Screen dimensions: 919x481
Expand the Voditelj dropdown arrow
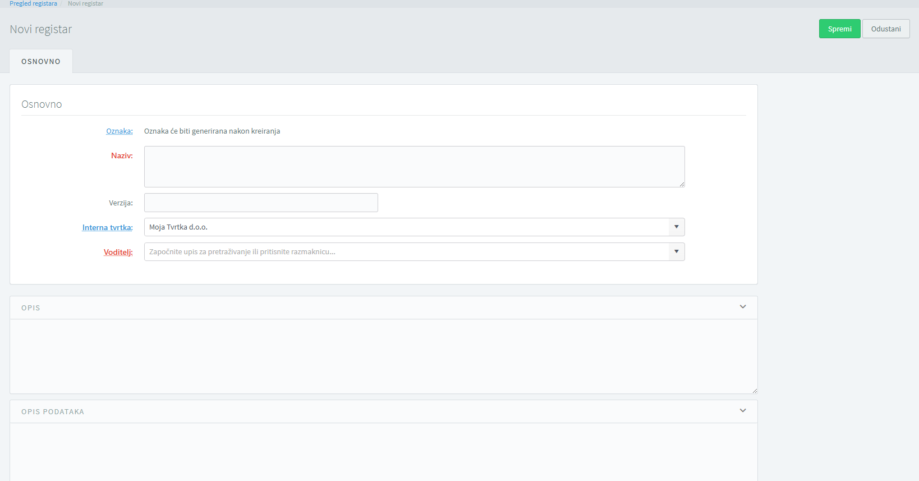coord(676,252)
